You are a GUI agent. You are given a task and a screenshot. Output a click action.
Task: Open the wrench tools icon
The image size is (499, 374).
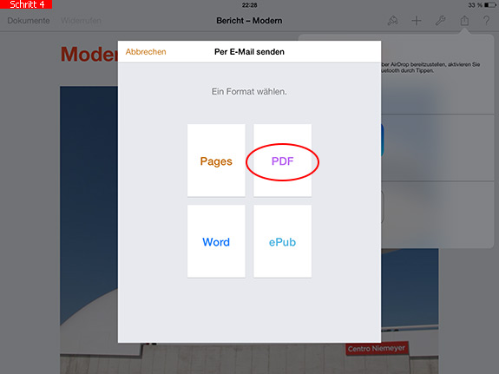click(440, 21)
